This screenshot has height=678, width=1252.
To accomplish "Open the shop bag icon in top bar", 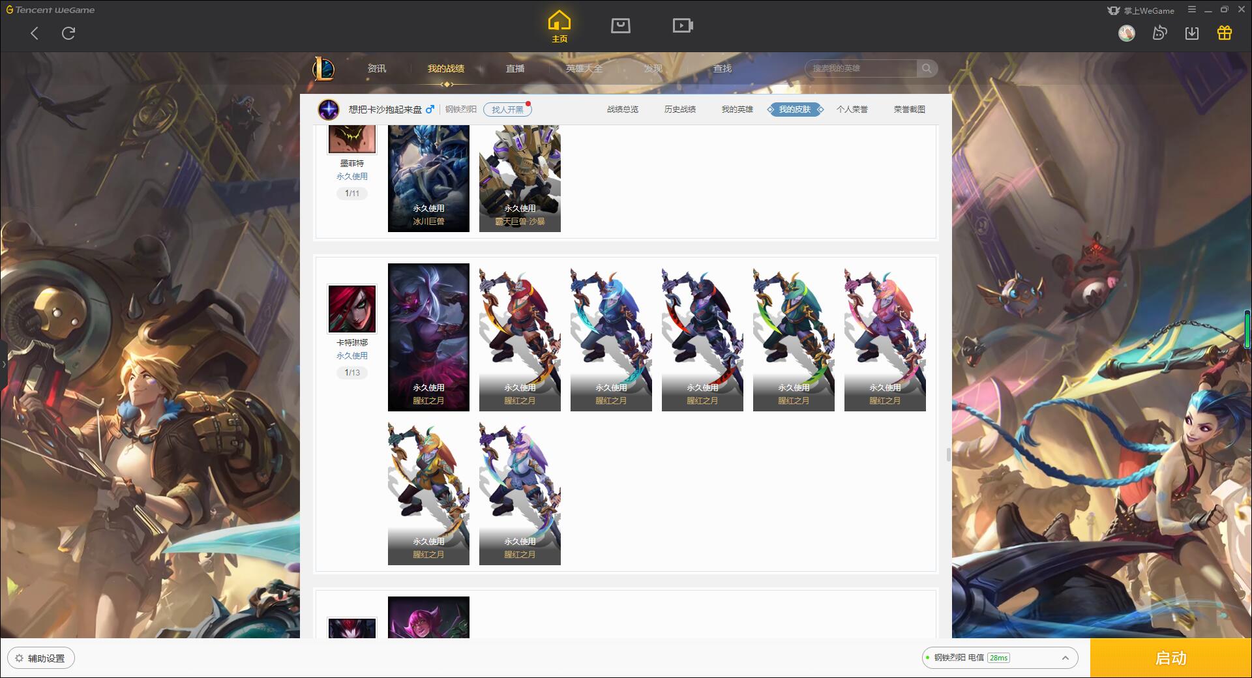I will (621, 25).
